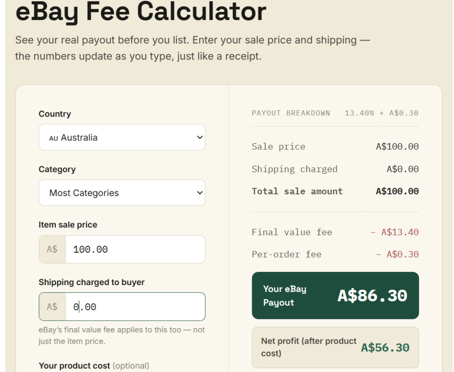This screenshot has height=372, width=454.
Task: Click the Sale price row label
Action: coord(278,146)
